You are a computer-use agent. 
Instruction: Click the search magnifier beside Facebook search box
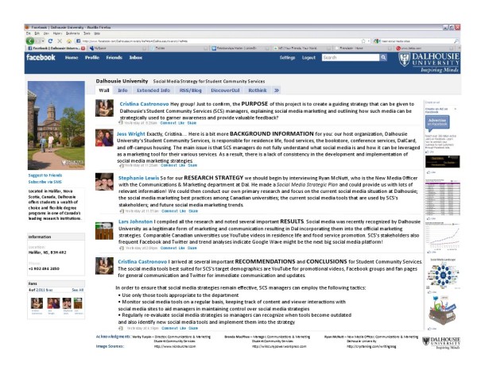[x=383, y=57]
